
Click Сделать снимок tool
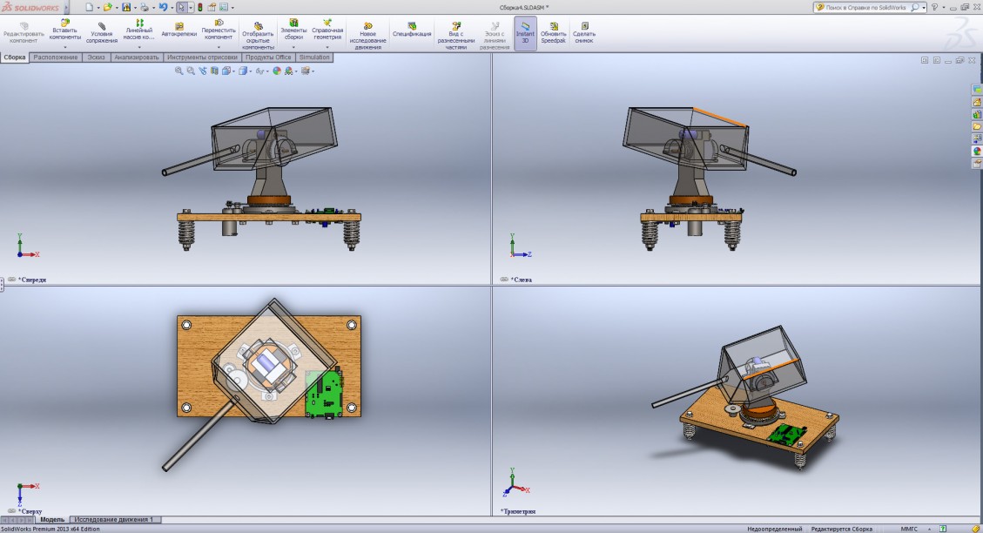click(x=583, y=33)
